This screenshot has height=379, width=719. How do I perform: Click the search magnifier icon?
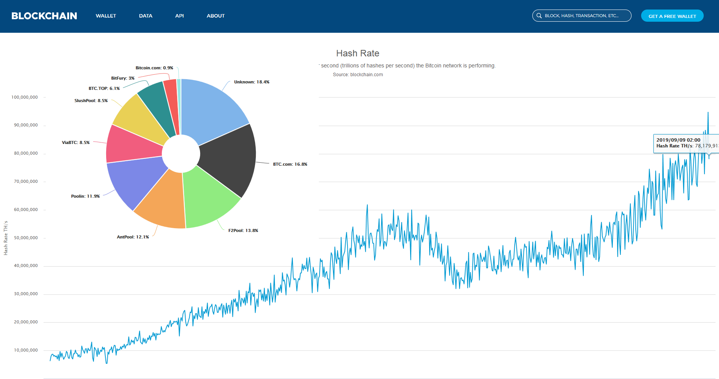click(539, 16)
